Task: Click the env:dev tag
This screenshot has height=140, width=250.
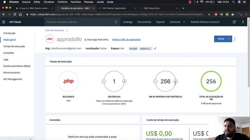Action: coord(133,49)
